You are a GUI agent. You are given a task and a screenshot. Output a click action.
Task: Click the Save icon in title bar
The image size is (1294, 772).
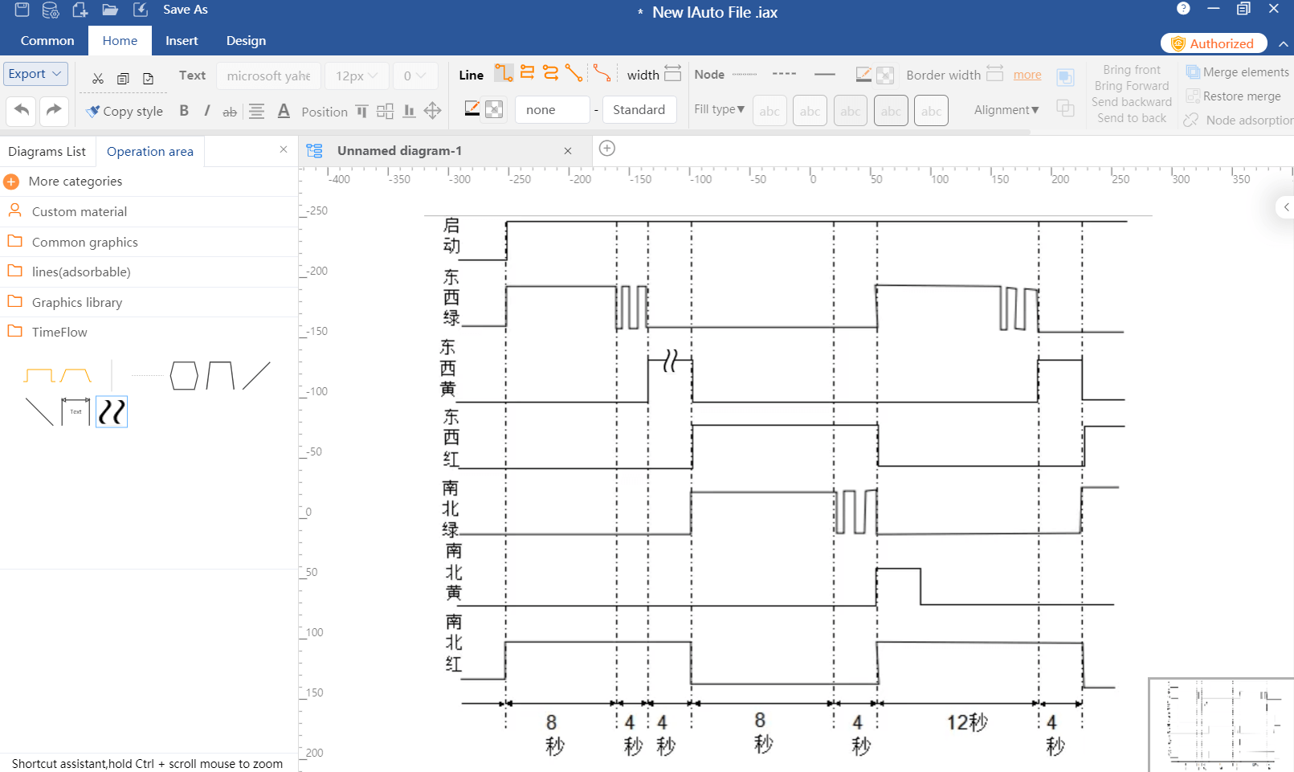[22, 10]
